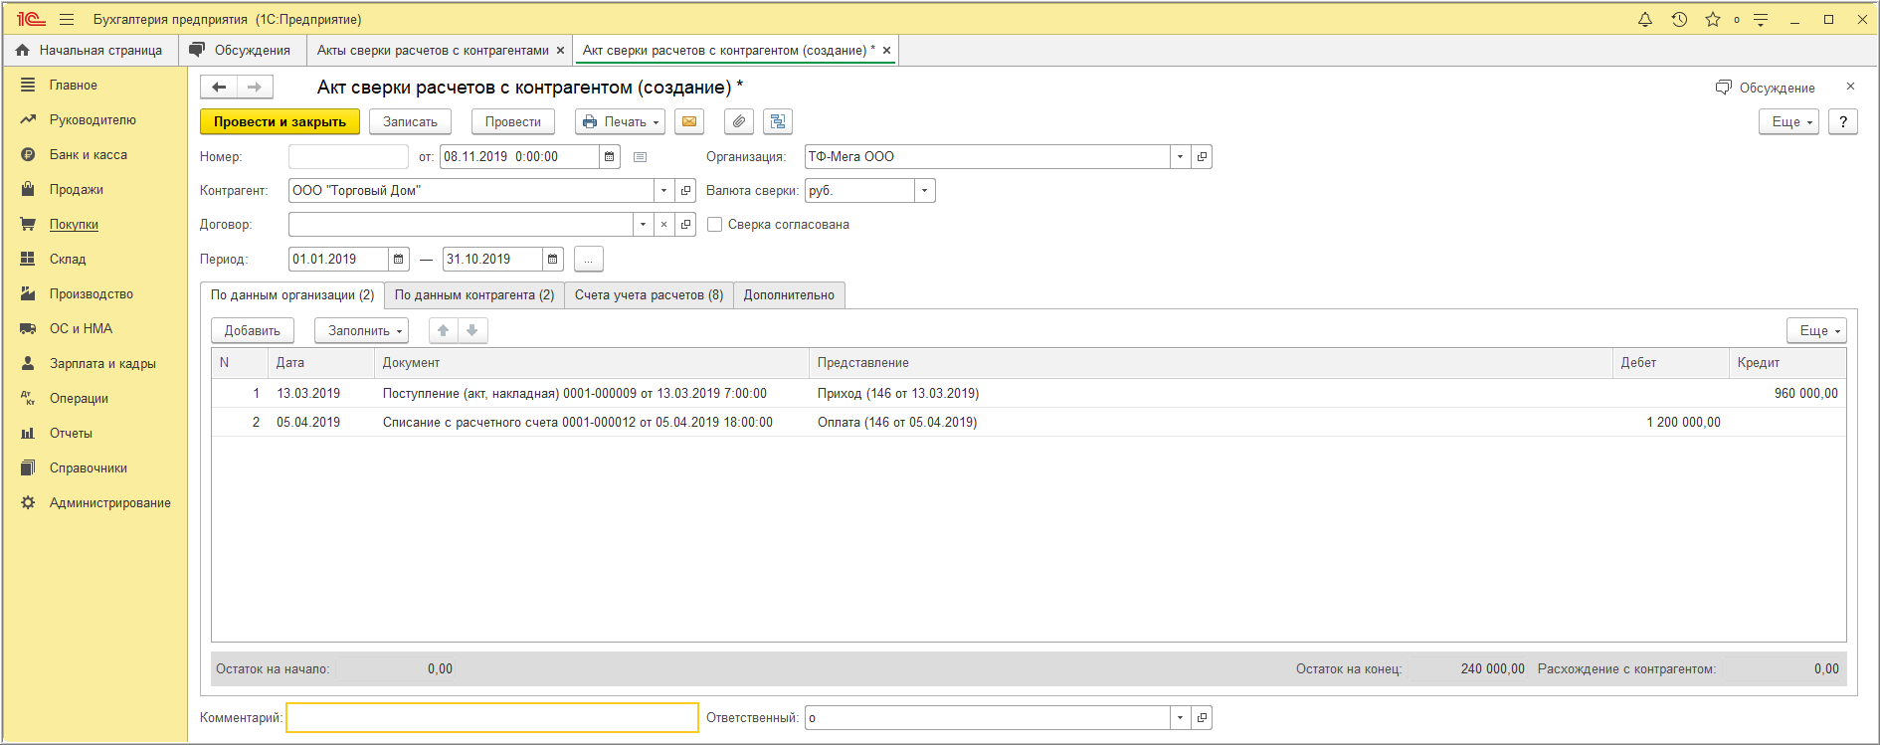Click the back navigation arrow
The height and width of the screenshot is (745, 1880).
[x=219, y=88]
